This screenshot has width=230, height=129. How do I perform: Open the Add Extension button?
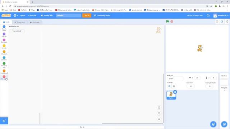(4, 120)
